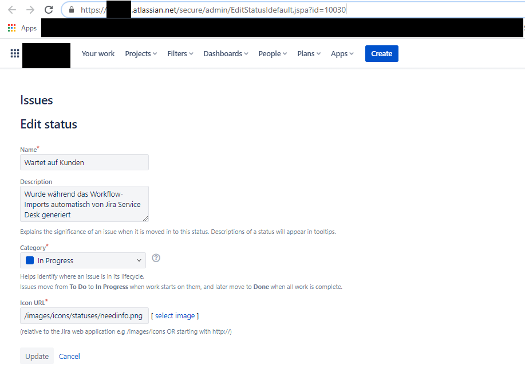The height and width of the screenshot is (371, 525).
Task: Grab the Description textarea resize handle
Action: coord(145,218)
